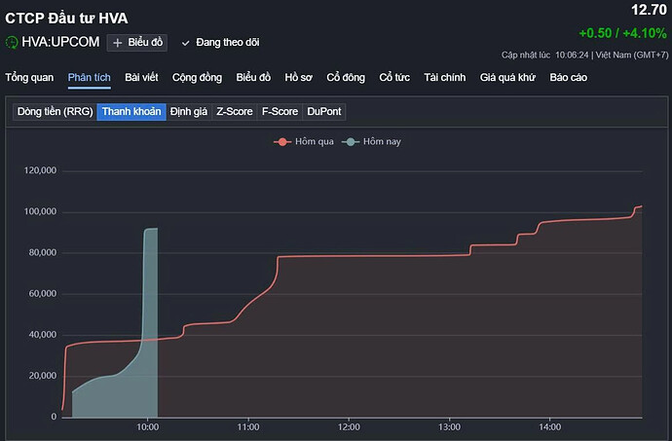Select the Z-Score analysis button
This screenshot has width=672, height=441.
[x=235, y=112]
